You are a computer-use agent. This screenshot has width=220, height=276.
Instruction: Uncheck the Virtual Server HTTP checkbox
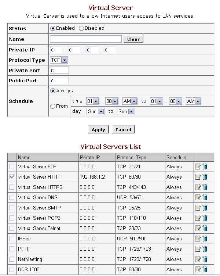12,177
